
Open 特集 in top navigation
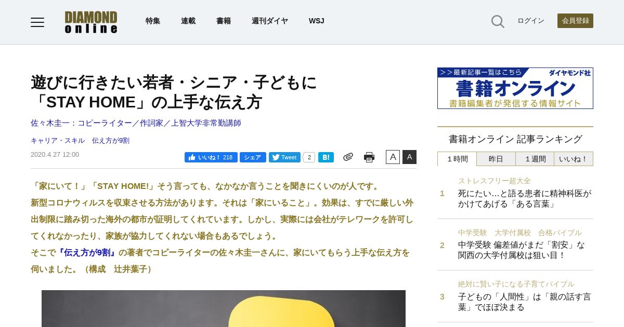pos(153,21)
